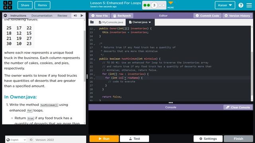Image resolution: width=255 pixels, height=143 pixels.
Task: Clear the console output
Action: click(238, 107)
